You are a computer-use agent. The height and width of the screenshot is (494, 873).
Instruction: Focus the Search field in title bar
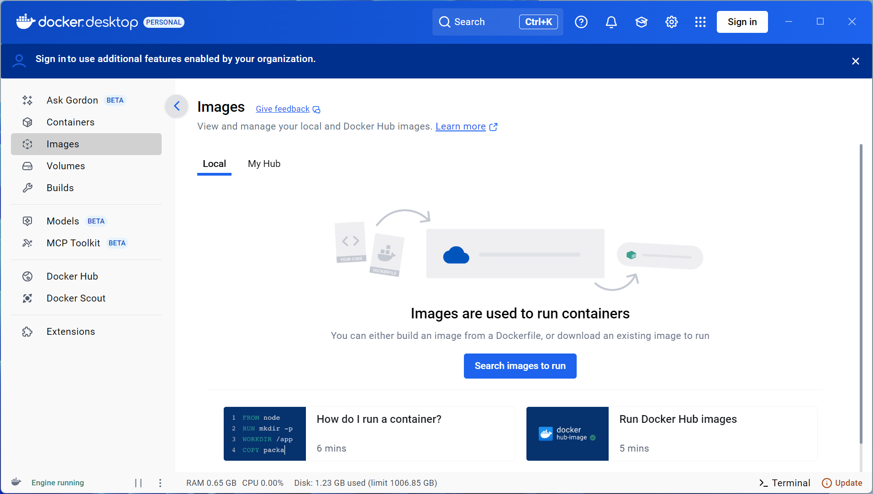point(498,22)
